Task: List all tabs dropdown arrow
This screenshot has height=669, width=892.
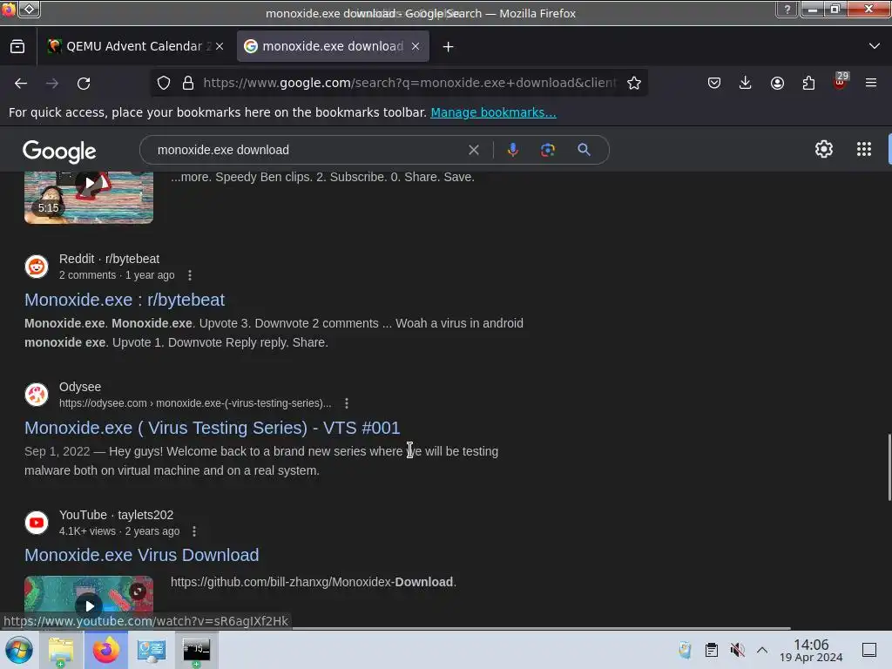Action: coord(875,46)
